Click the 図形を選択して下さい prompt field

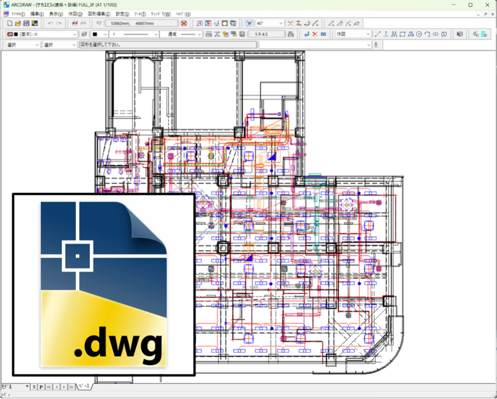(167, 45)
